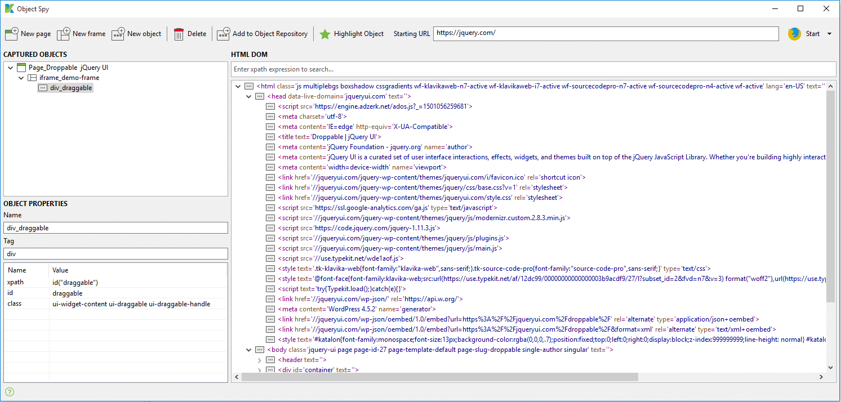Select the Page_Droppable jQuery UI page icon
Image resolution: width=841 pixels, height=402 pixels.
point(21,68)
